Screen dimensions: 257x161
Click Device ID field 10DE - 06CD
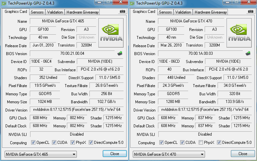coord(169,61)
